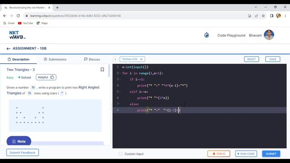
Task: Switch to the Description tab
Action: (19, 59)
